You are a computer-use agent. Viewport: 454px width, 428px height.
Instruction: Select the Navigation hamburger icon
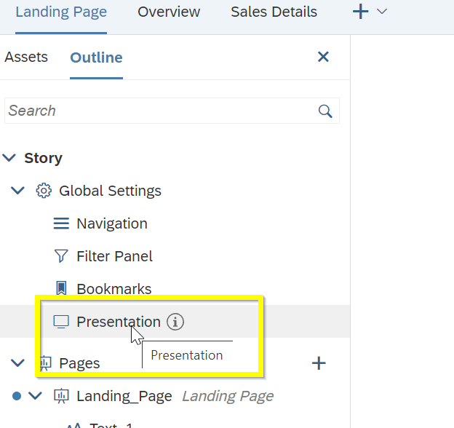coord(61,223)
